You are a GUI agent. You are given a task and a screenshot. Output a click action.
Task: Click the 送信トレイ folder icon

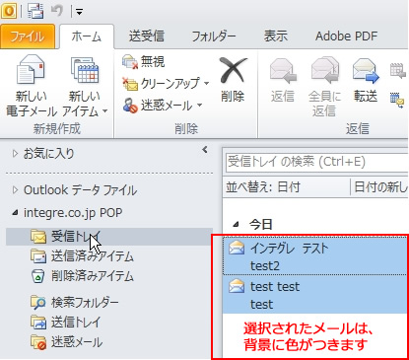click(x=38, y=323)
